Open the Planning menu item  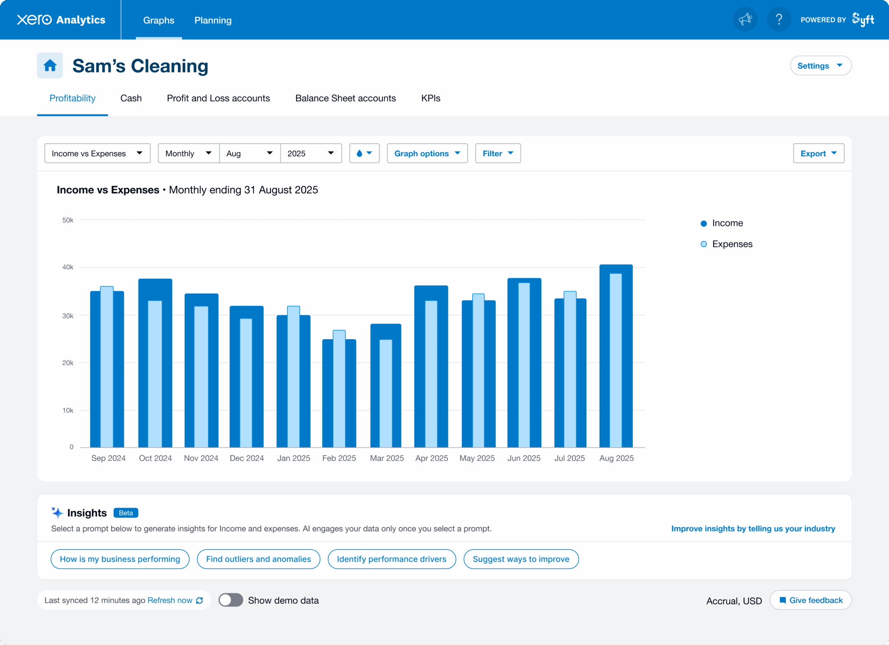(213, 20)
